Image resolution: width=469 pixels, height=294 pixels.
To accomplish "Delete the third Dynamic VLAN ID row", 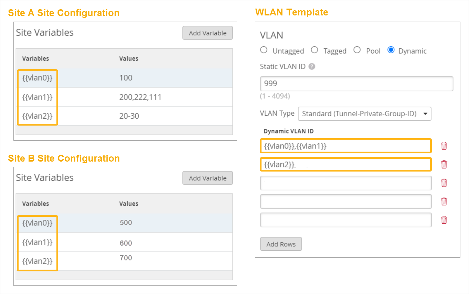I will (x=444, y=183).
